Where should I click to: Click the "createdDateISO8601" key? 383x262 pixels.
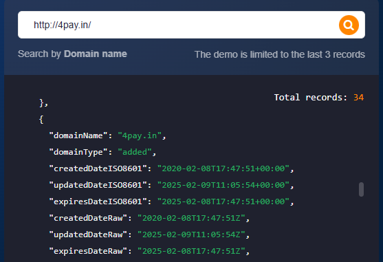98,168
